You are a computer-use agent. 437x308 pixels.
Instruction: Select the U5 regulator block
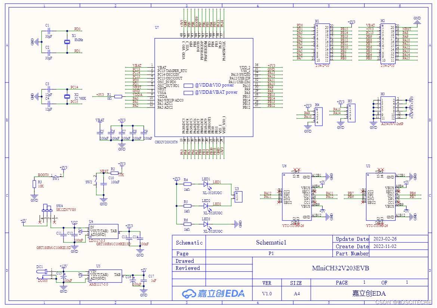click(105, 276)
